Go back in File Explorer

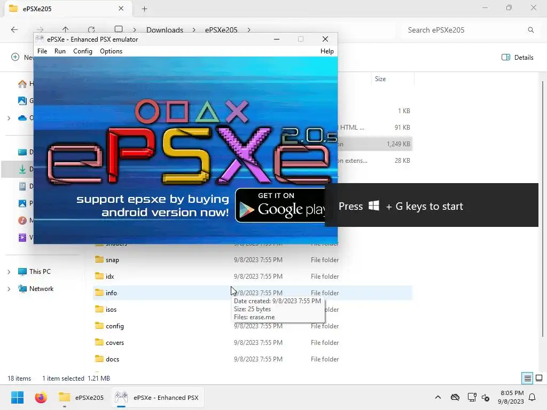click(x=14, y=30)
